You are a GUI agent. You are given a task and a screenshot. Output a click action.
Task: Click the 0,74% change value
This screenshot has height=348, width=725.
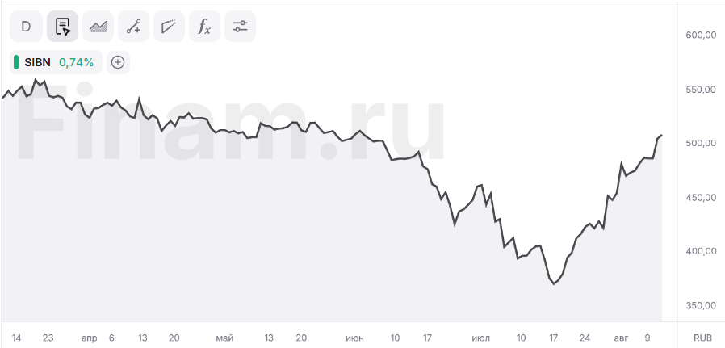pos(76,62)
